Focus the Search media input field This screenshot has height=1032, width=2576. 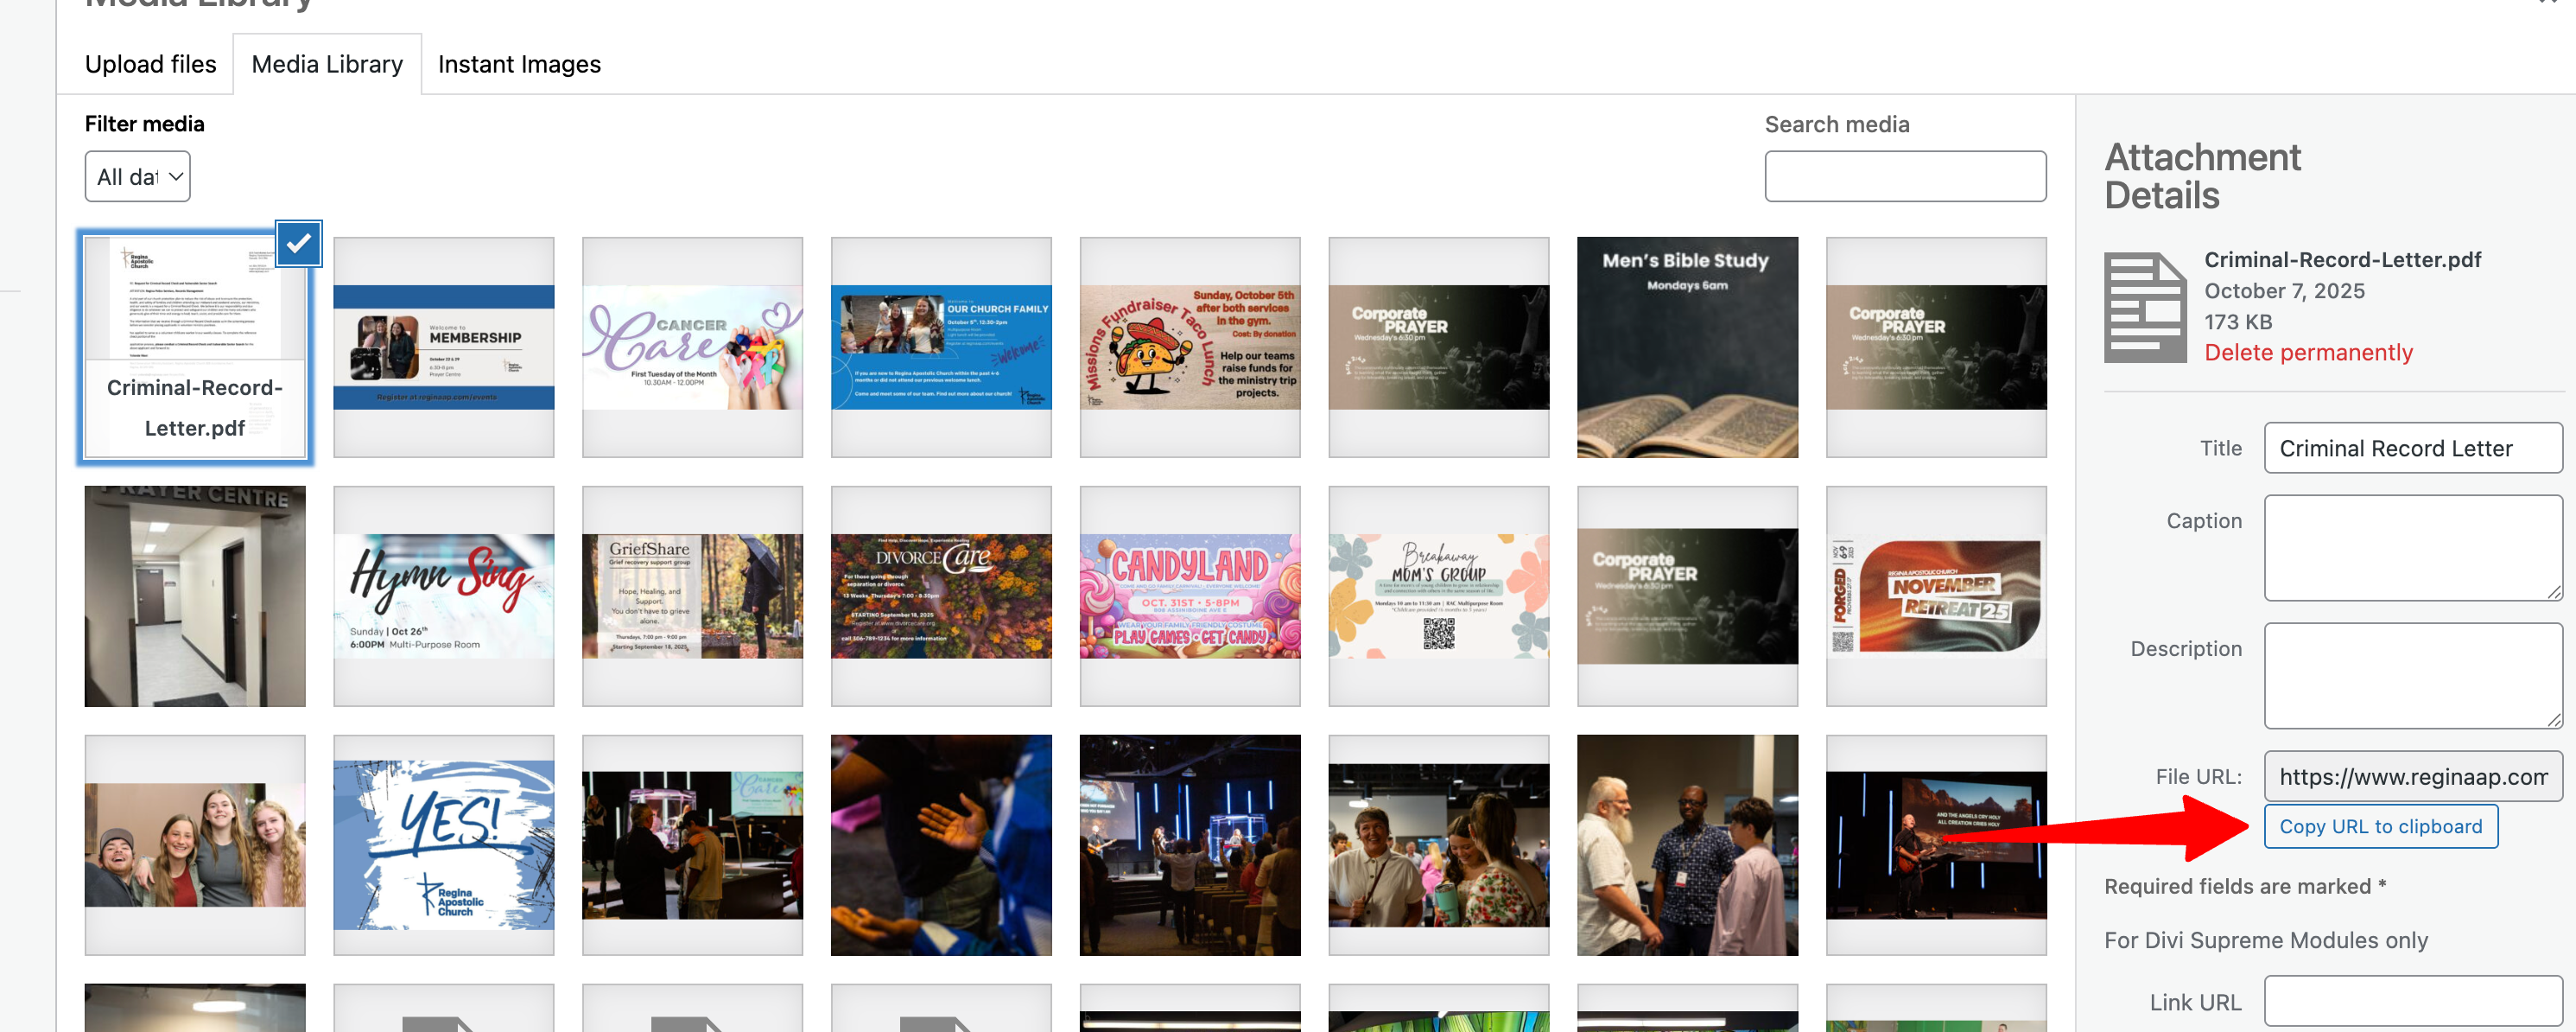tap(1904, 176)
